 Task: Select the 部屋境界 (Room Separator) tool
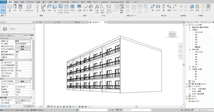(121, 9)
